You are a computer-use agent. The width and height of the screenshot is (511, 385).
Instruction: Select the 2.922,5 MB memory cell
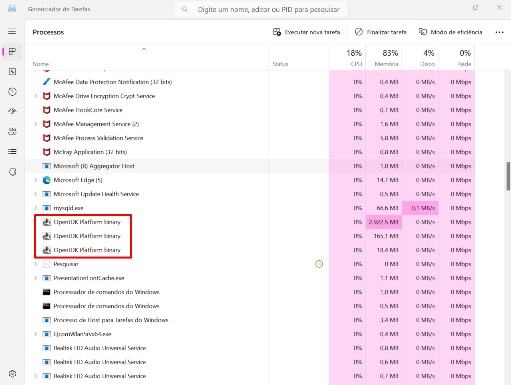384,222
